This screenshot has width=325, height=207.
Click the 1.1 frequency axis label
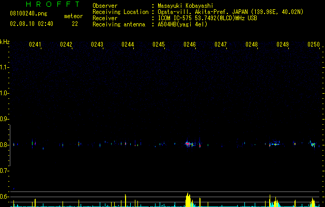point(4,67)
